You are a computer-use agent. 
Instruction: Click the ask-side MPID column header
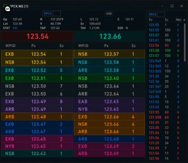[83, 46]
